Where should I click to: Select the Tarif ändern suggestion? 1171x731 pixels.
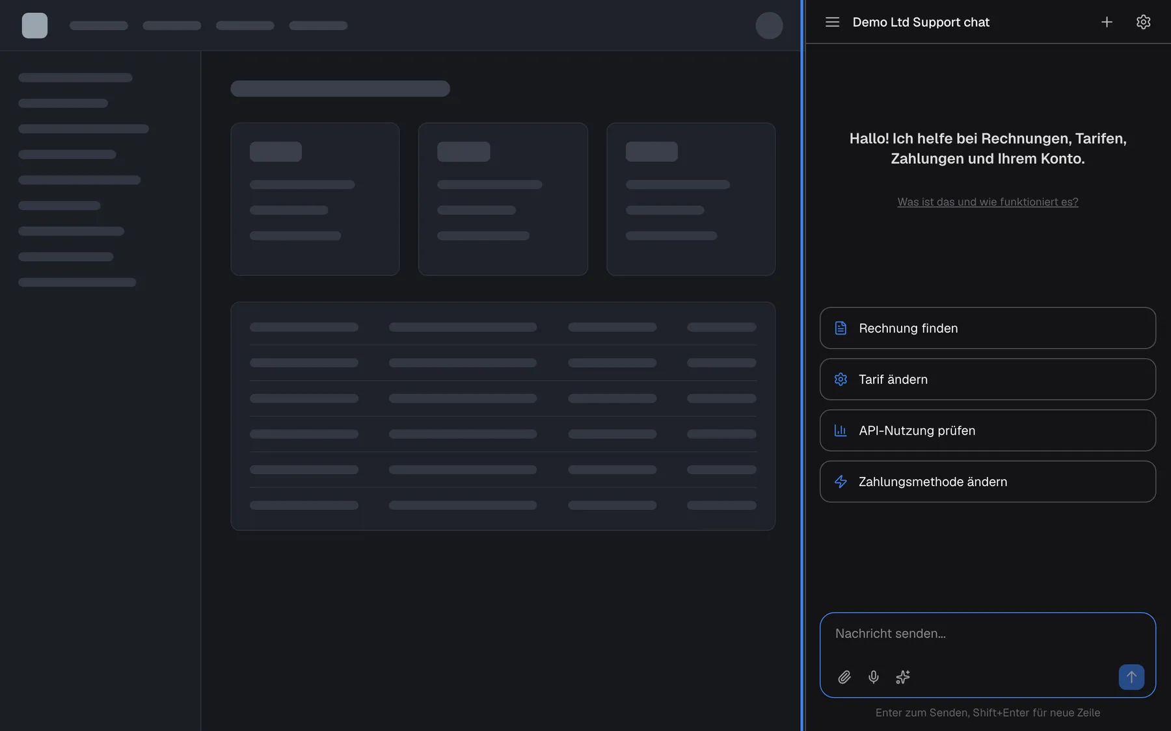[x=988, y=379]
